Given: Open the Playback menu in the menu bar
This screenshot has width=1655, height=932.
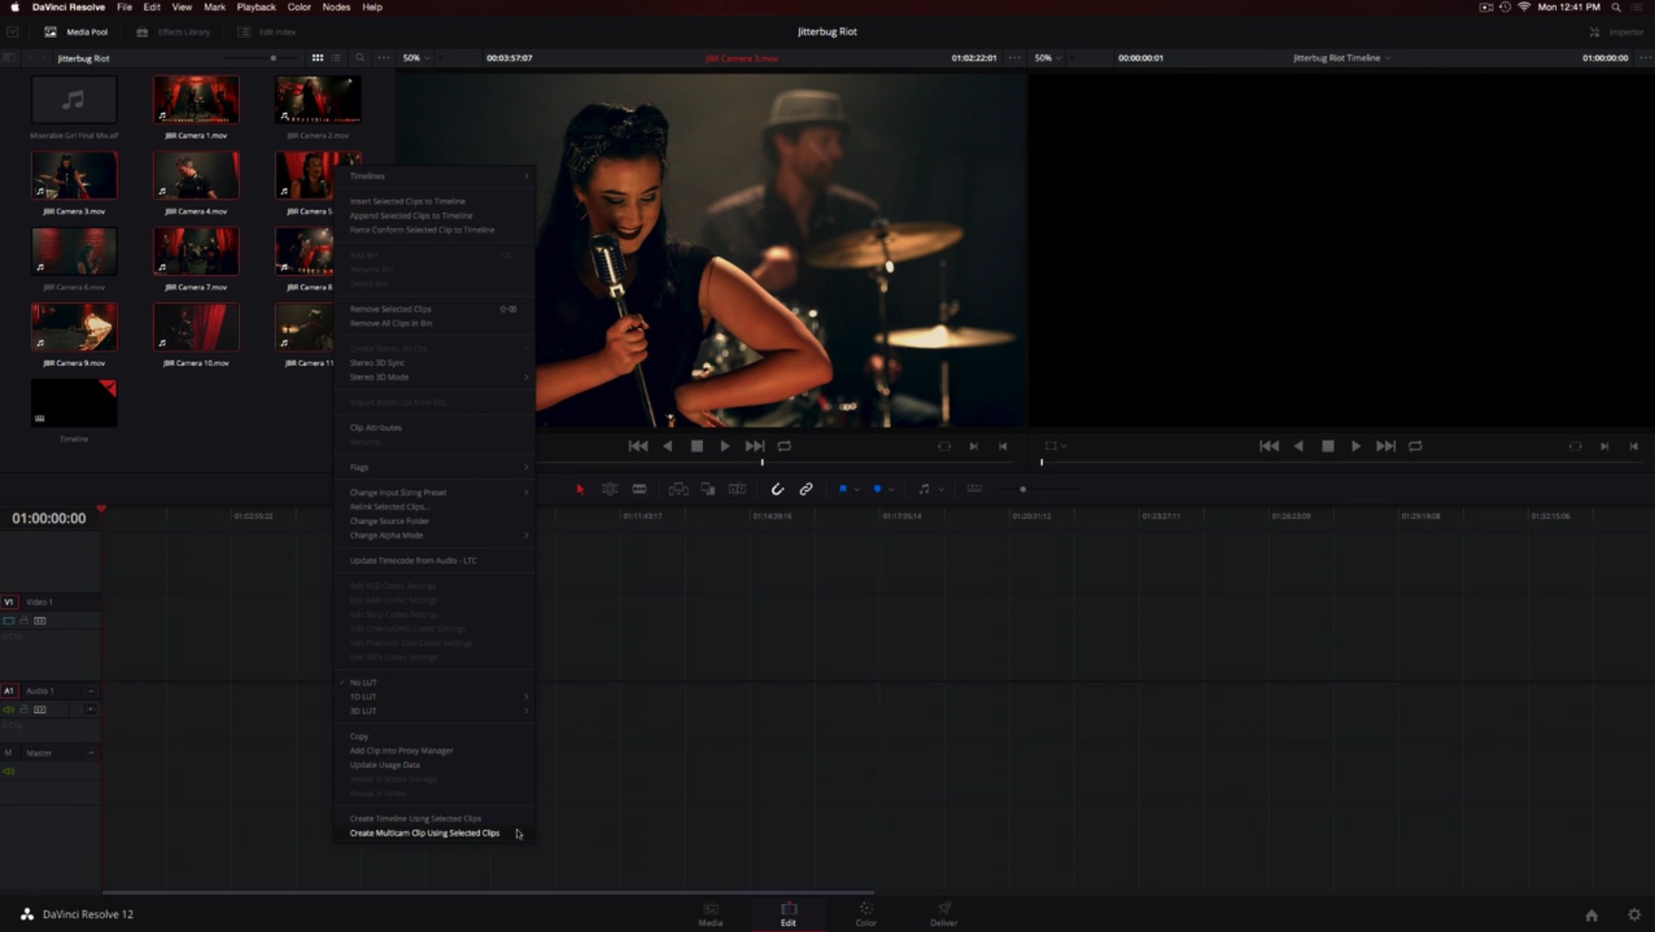Looking at the screenshot, I should [255, 7].
